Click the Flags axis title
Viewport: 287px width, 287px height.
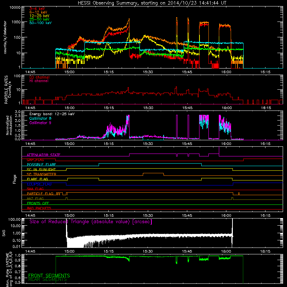click(x=15, y=179)
